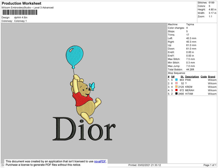Viewport: 218px width, 168px height.
Task: Select the Min Stitch value 0.3 mm
Action: (x=190, y=63)
